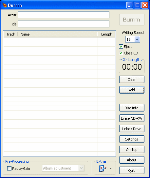Click inside the Title text field

(x=64, y=24)
